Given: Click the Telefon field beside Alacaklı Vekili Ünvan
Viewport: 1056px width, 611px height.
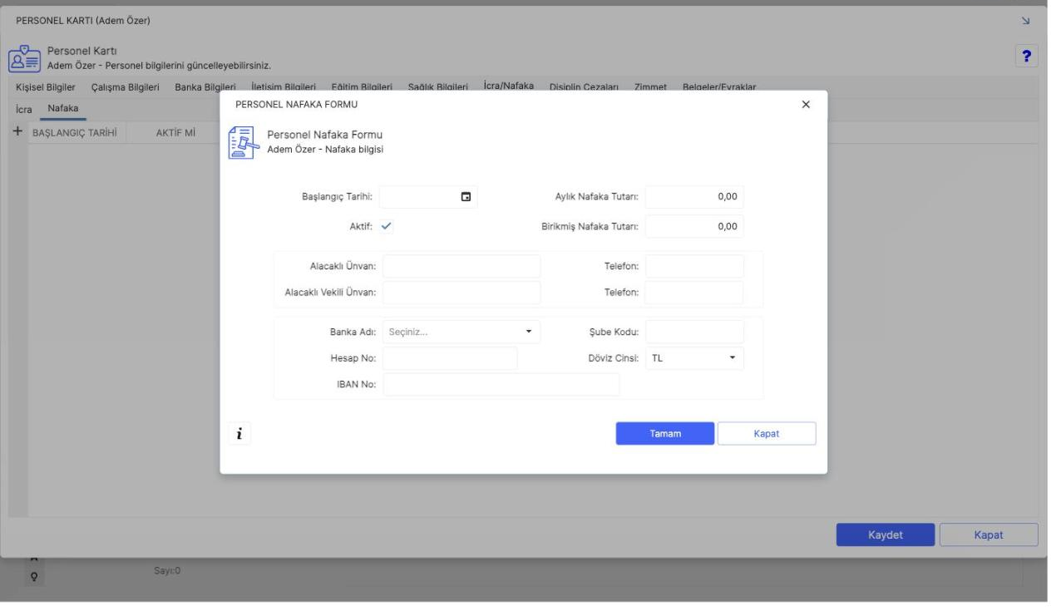Looking at the screenshot, I should tap(694, 293).
